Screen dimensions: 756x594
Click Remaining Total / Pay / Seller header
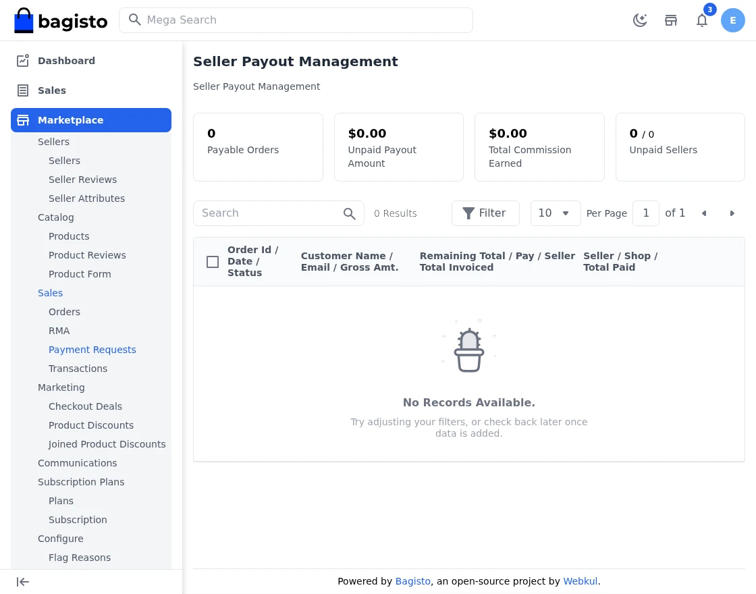tap(497, 261)
